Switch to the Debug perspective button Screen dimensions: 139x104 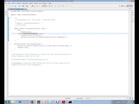coord(130,6)
